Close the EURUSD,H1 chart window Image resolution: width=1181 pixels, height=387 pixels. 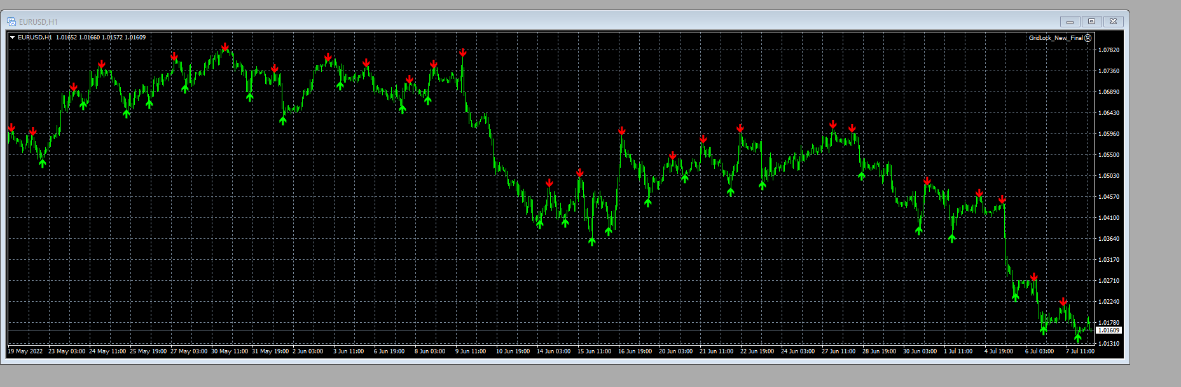[1114, 22]
